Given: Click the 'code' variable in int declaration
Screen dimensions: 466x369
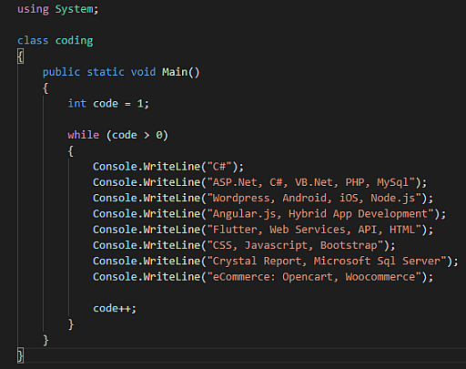Looking at the screenshot, I should (106, 104).
